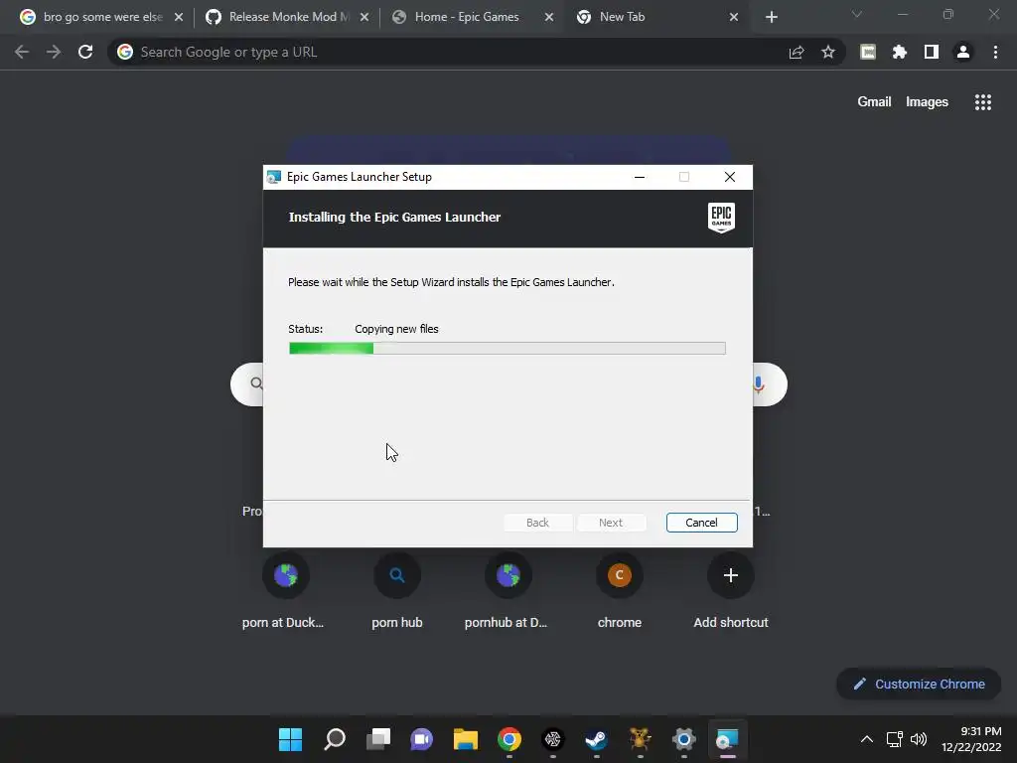Open Google Chrome on taskbar
This screenshot has width=1017, height=763.
tap(509, 739)
